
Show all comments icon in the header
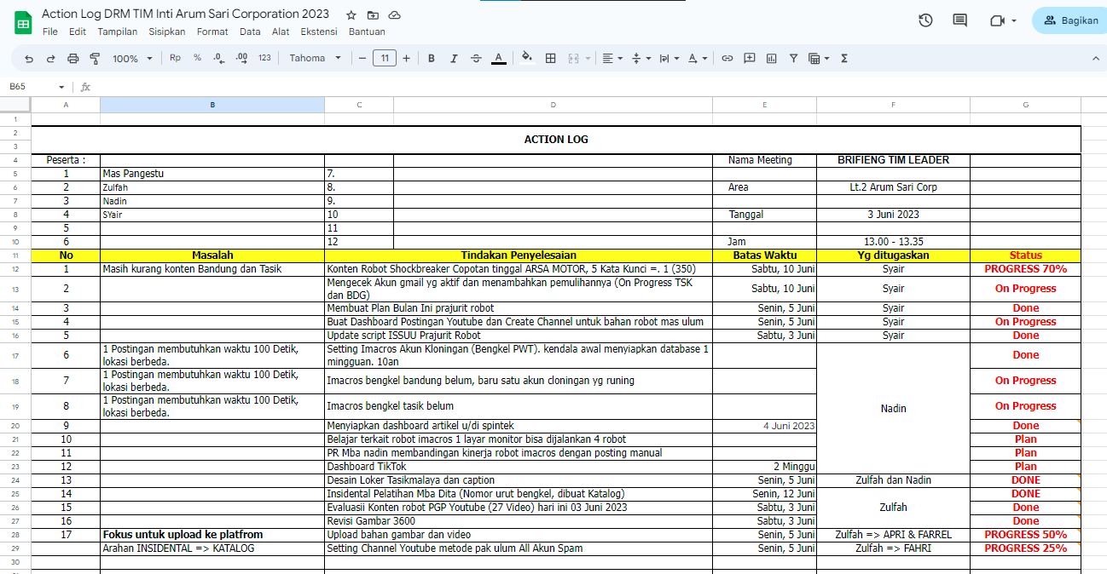point(960,20)
